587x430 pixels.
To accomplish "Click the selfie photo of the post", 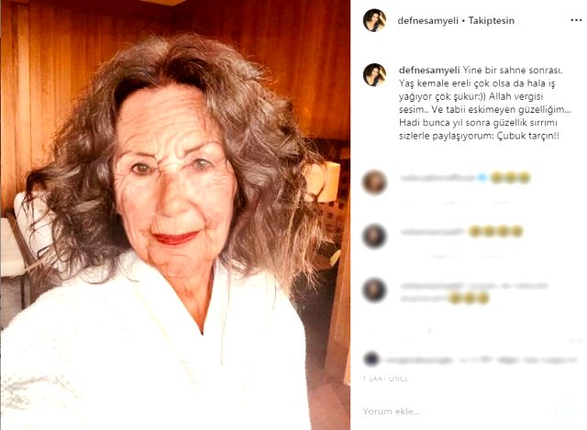I will pyautogui.click(x=175, y=215).
